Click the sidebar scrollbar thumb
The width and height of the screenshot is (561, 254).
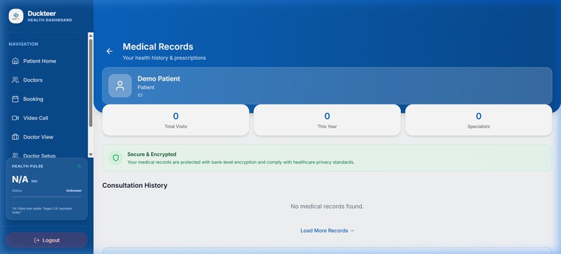point(90,83)
